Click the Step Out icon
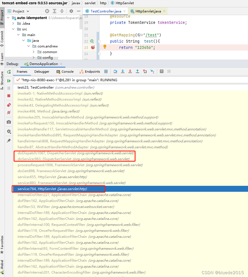This screenshot has height=277, width=248. (137, 71)
